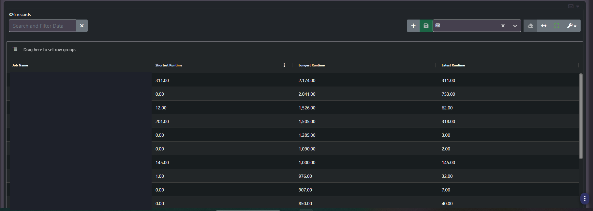The width and height of the screenshot is (593, 211).
Task: Open the wrench tools menu
Action: point(572,26)
